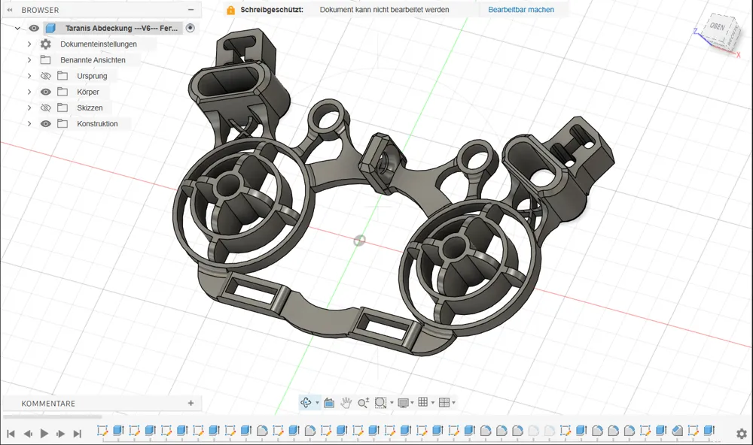753x445 pixels.
Task: Jump timeline to the end
Action: pos(78,434)
